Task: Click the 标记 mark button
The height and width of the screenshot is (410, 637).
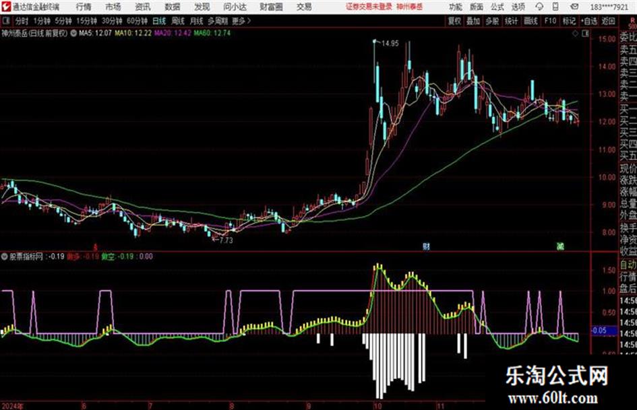Action: coord(569,21)
